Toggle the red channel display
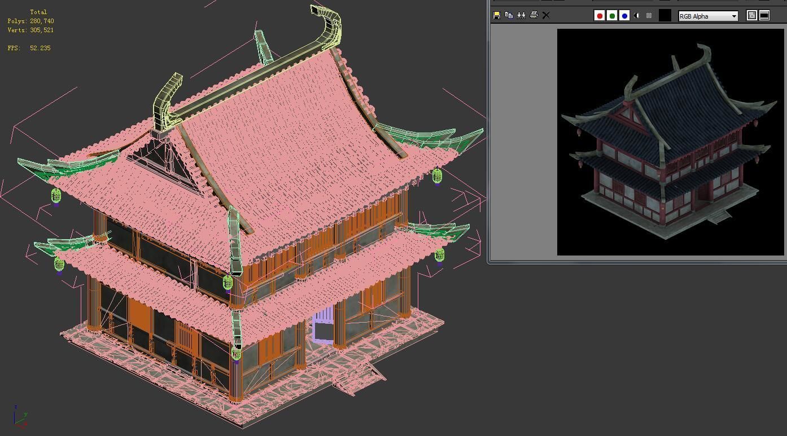This screenshot has height=436, width=787. 600,16
